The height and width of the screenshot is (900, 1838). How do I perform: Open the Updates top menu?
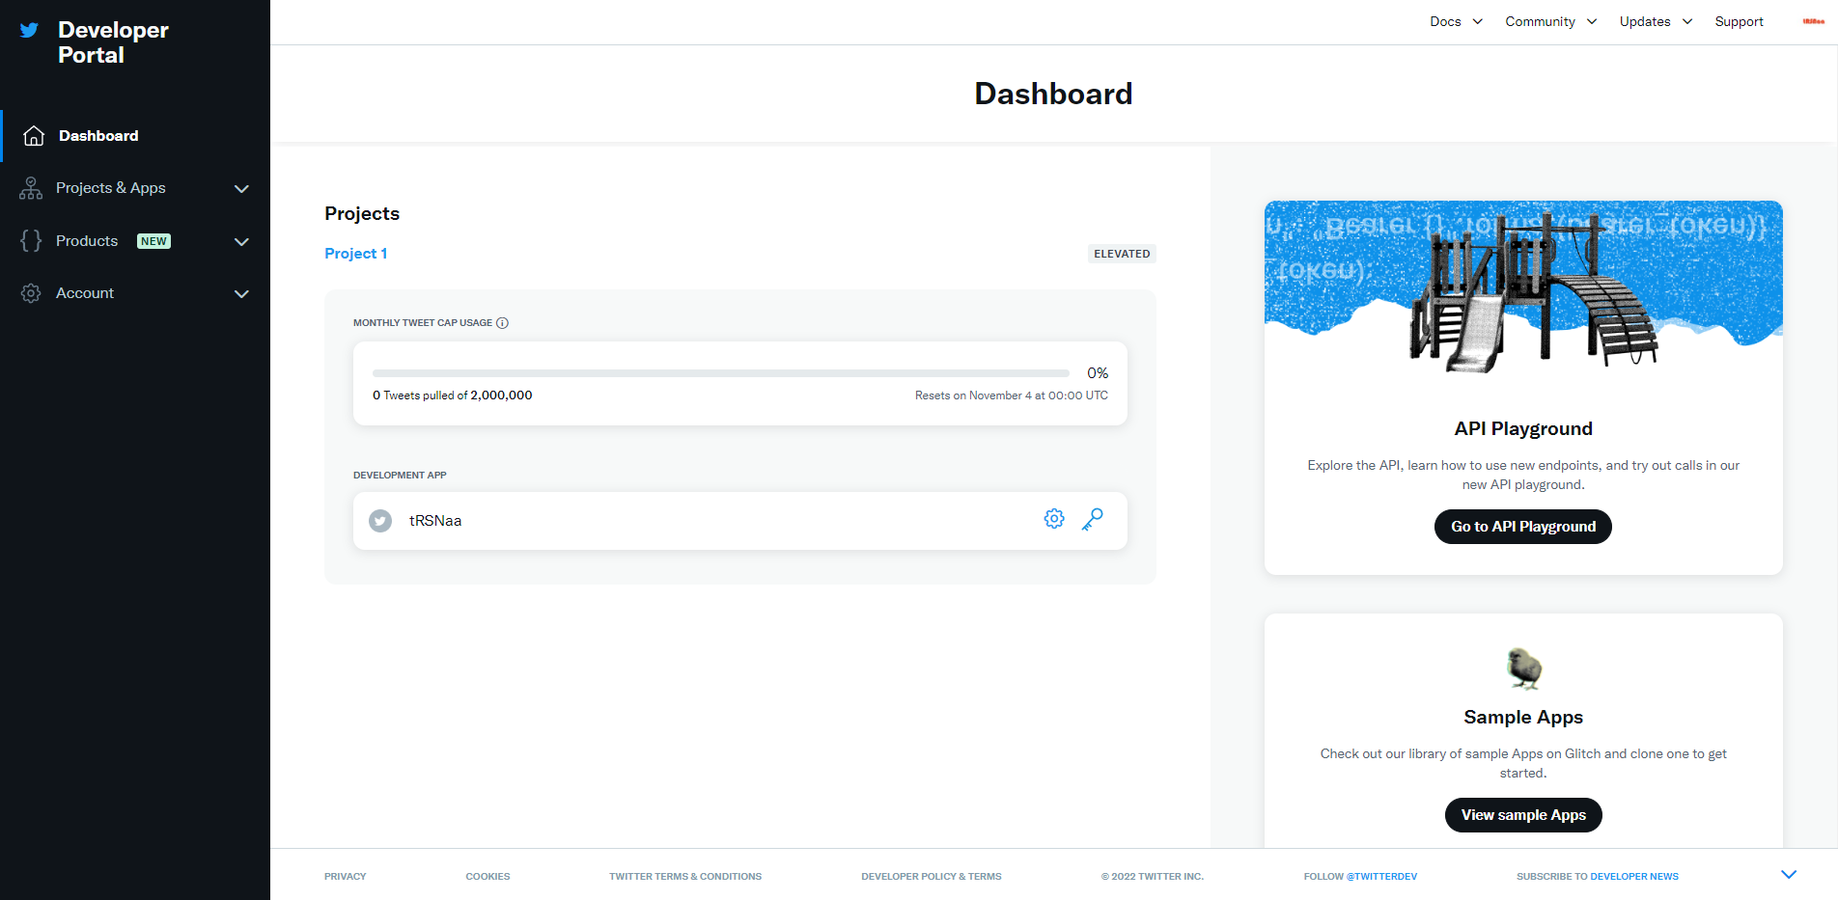pos(1656,21)
